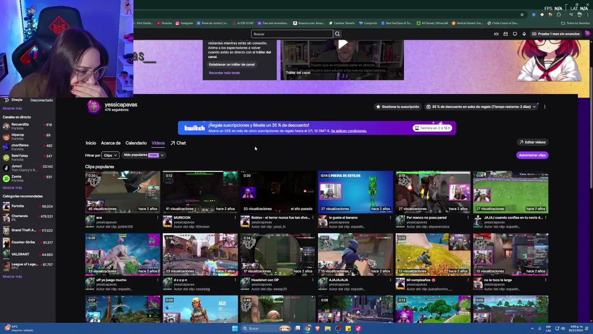Open File Explorer from the taskbar

[328, 328]
